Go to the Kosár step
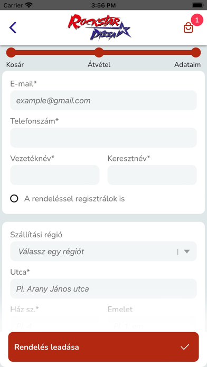 [15, 65]
